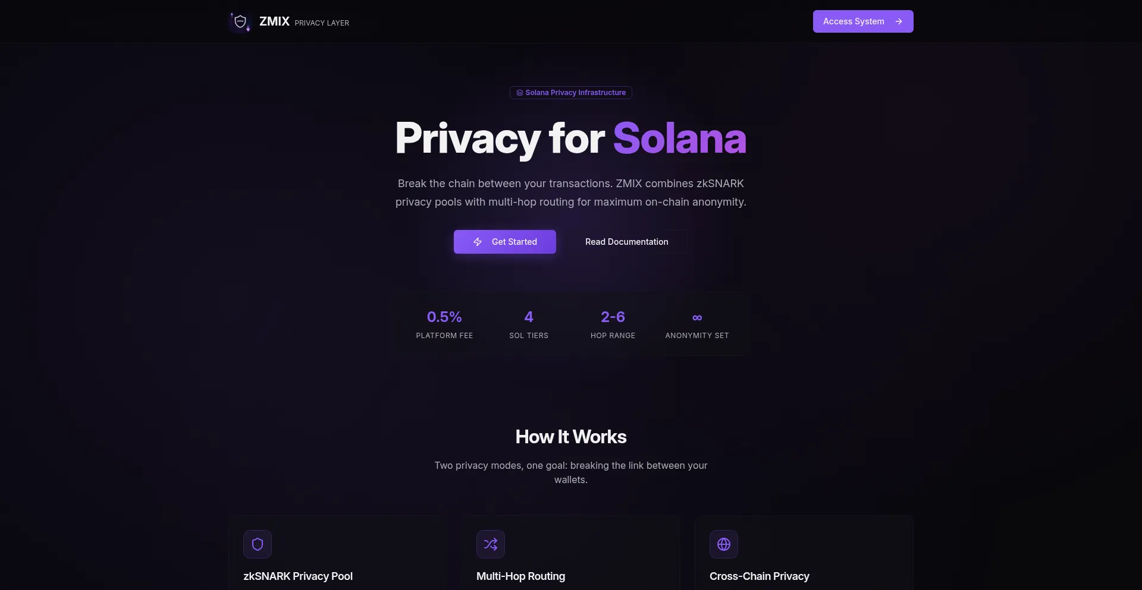The width and height of the screenshot is (1142, 590).
Task: Click the shuffle icon above Multi-Hop Routing
Action: pos(491,544)
